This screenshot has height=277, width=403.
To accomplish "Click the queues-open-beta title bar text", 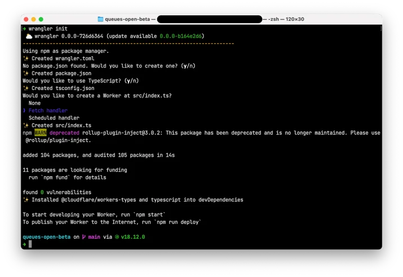I will click(x=127, y=19).
